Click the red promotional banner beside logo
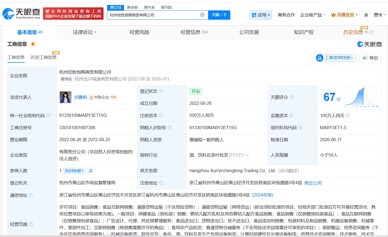This screenshot has width=388, height=237. pyautogui.click(x=73, y=13)
